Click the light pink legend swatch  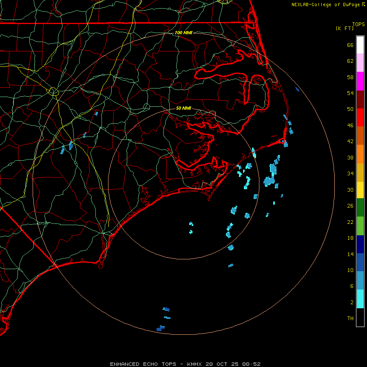[360, 62]
